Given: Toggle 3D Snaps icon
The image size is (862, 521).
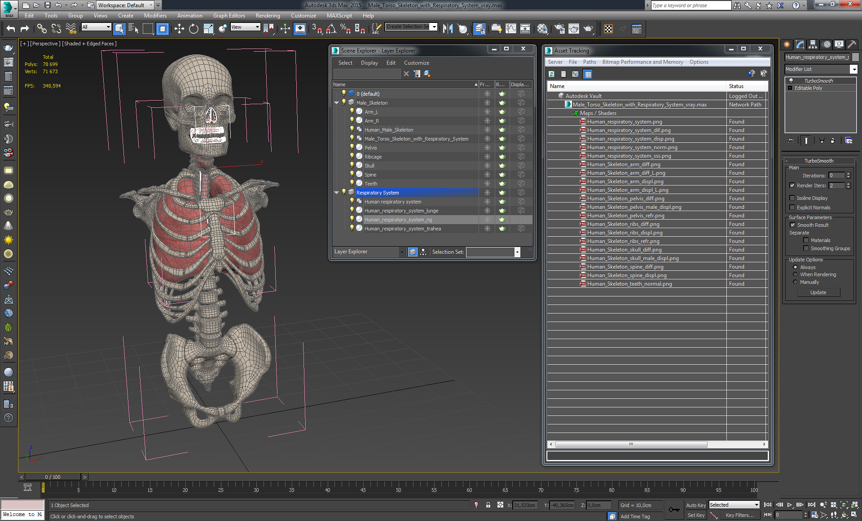Looking at the screenshot, I should pyautogui.click(x=317, y=29).
